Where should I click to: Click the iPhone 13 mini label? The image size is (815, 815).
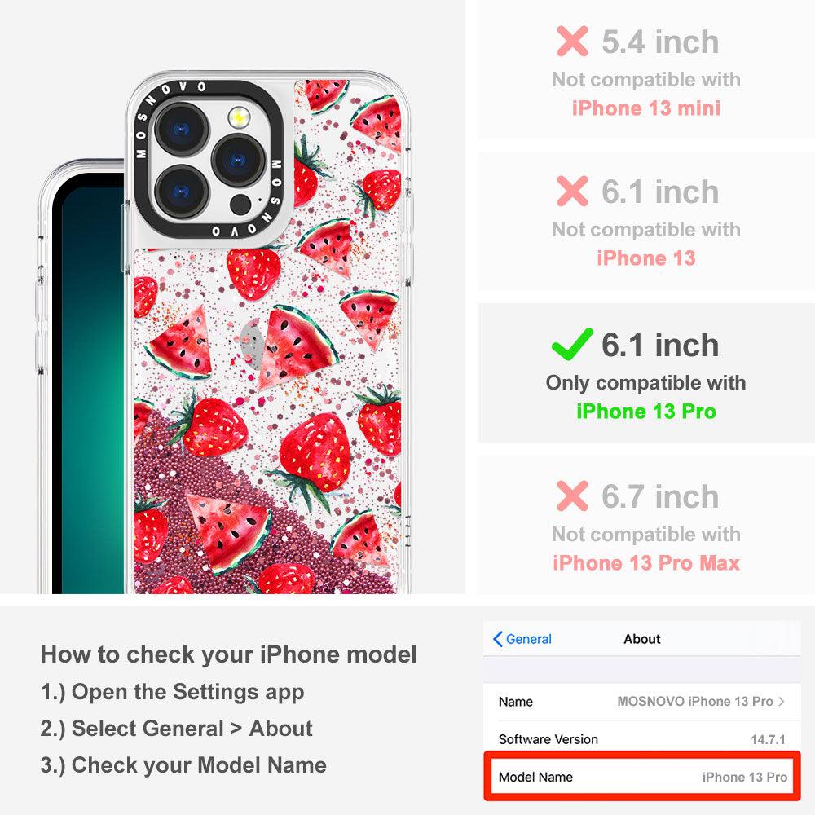pyautogui.click(x=646, y=108)
